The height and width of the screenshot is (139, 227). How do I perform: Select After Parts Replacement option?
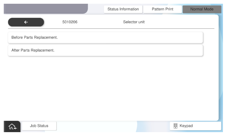coord(105,50)
